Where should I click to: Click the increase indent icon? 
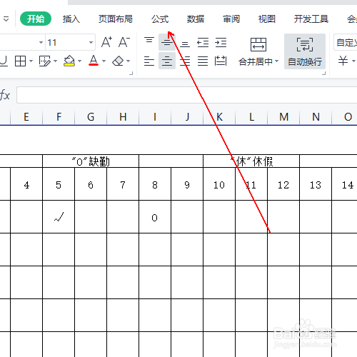pos(221,43)
